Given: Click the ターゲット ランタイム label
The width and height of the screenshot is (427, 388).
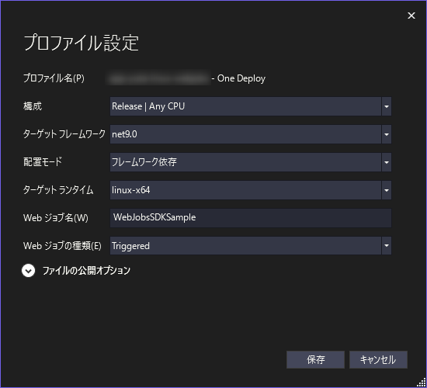Looking at the screenshot, I should point(58,190).
